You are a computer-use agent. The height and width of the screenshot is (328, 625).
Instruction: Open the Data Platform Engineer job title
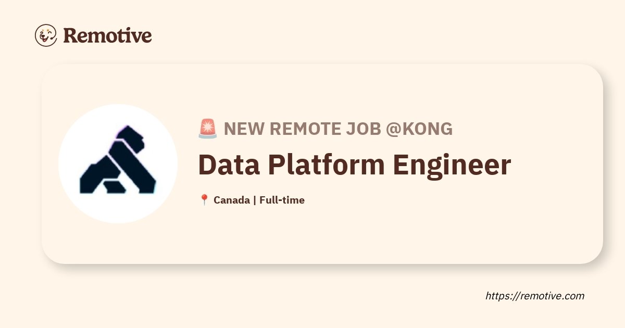click(x=355, y=165)
